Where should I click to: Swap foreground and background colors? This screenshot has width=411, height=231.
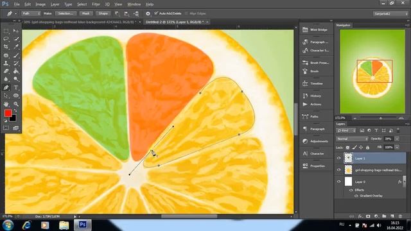(x=15, y=111)
